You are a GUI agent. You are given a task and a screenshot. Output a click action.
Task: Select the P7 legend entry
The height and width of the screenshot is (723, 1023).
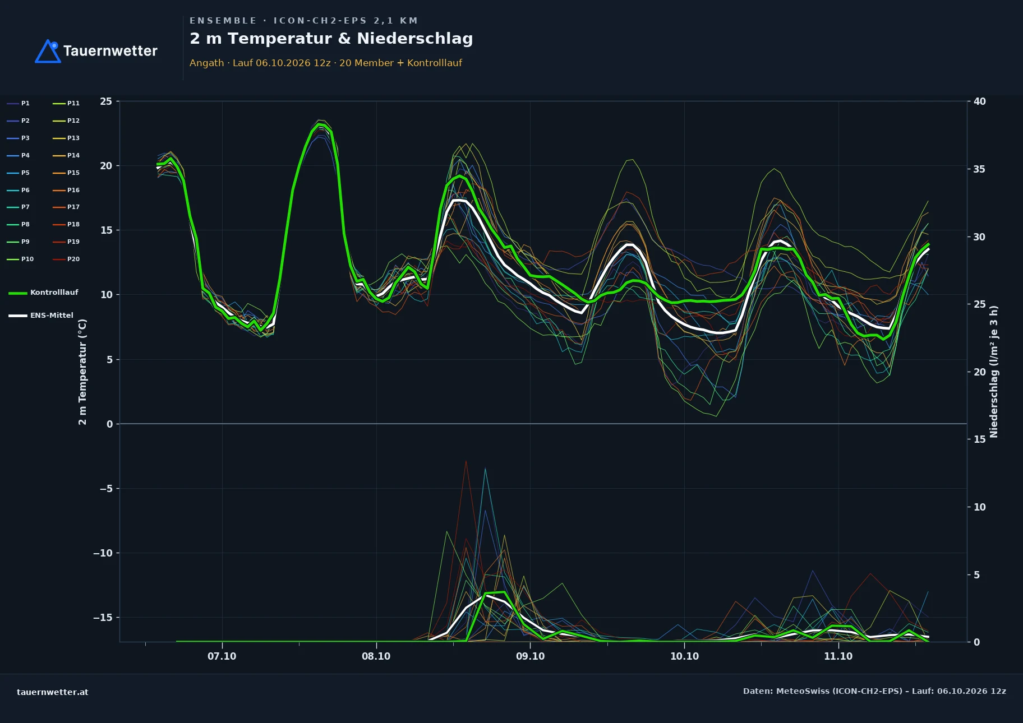point(18,207)
